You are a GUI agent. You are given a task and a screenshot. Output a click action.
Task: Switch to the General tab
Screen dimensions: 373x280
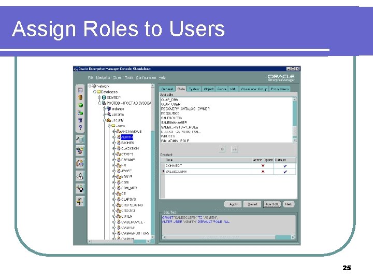pyautogui.click(x=167, y=89)
